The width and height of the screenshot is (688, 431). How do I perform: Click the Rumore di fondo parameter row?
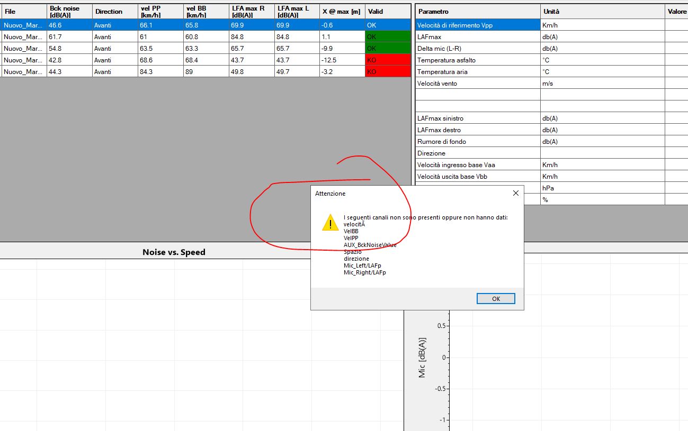point(477,142)
